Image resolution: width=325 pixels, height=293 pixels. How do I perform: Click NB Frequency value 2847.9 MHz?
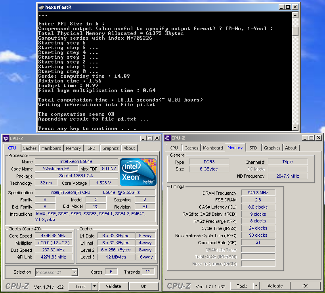pos(288,176)
